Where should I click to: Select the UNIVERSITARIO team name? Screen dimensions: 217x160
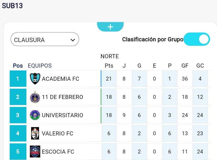point(63,115)
